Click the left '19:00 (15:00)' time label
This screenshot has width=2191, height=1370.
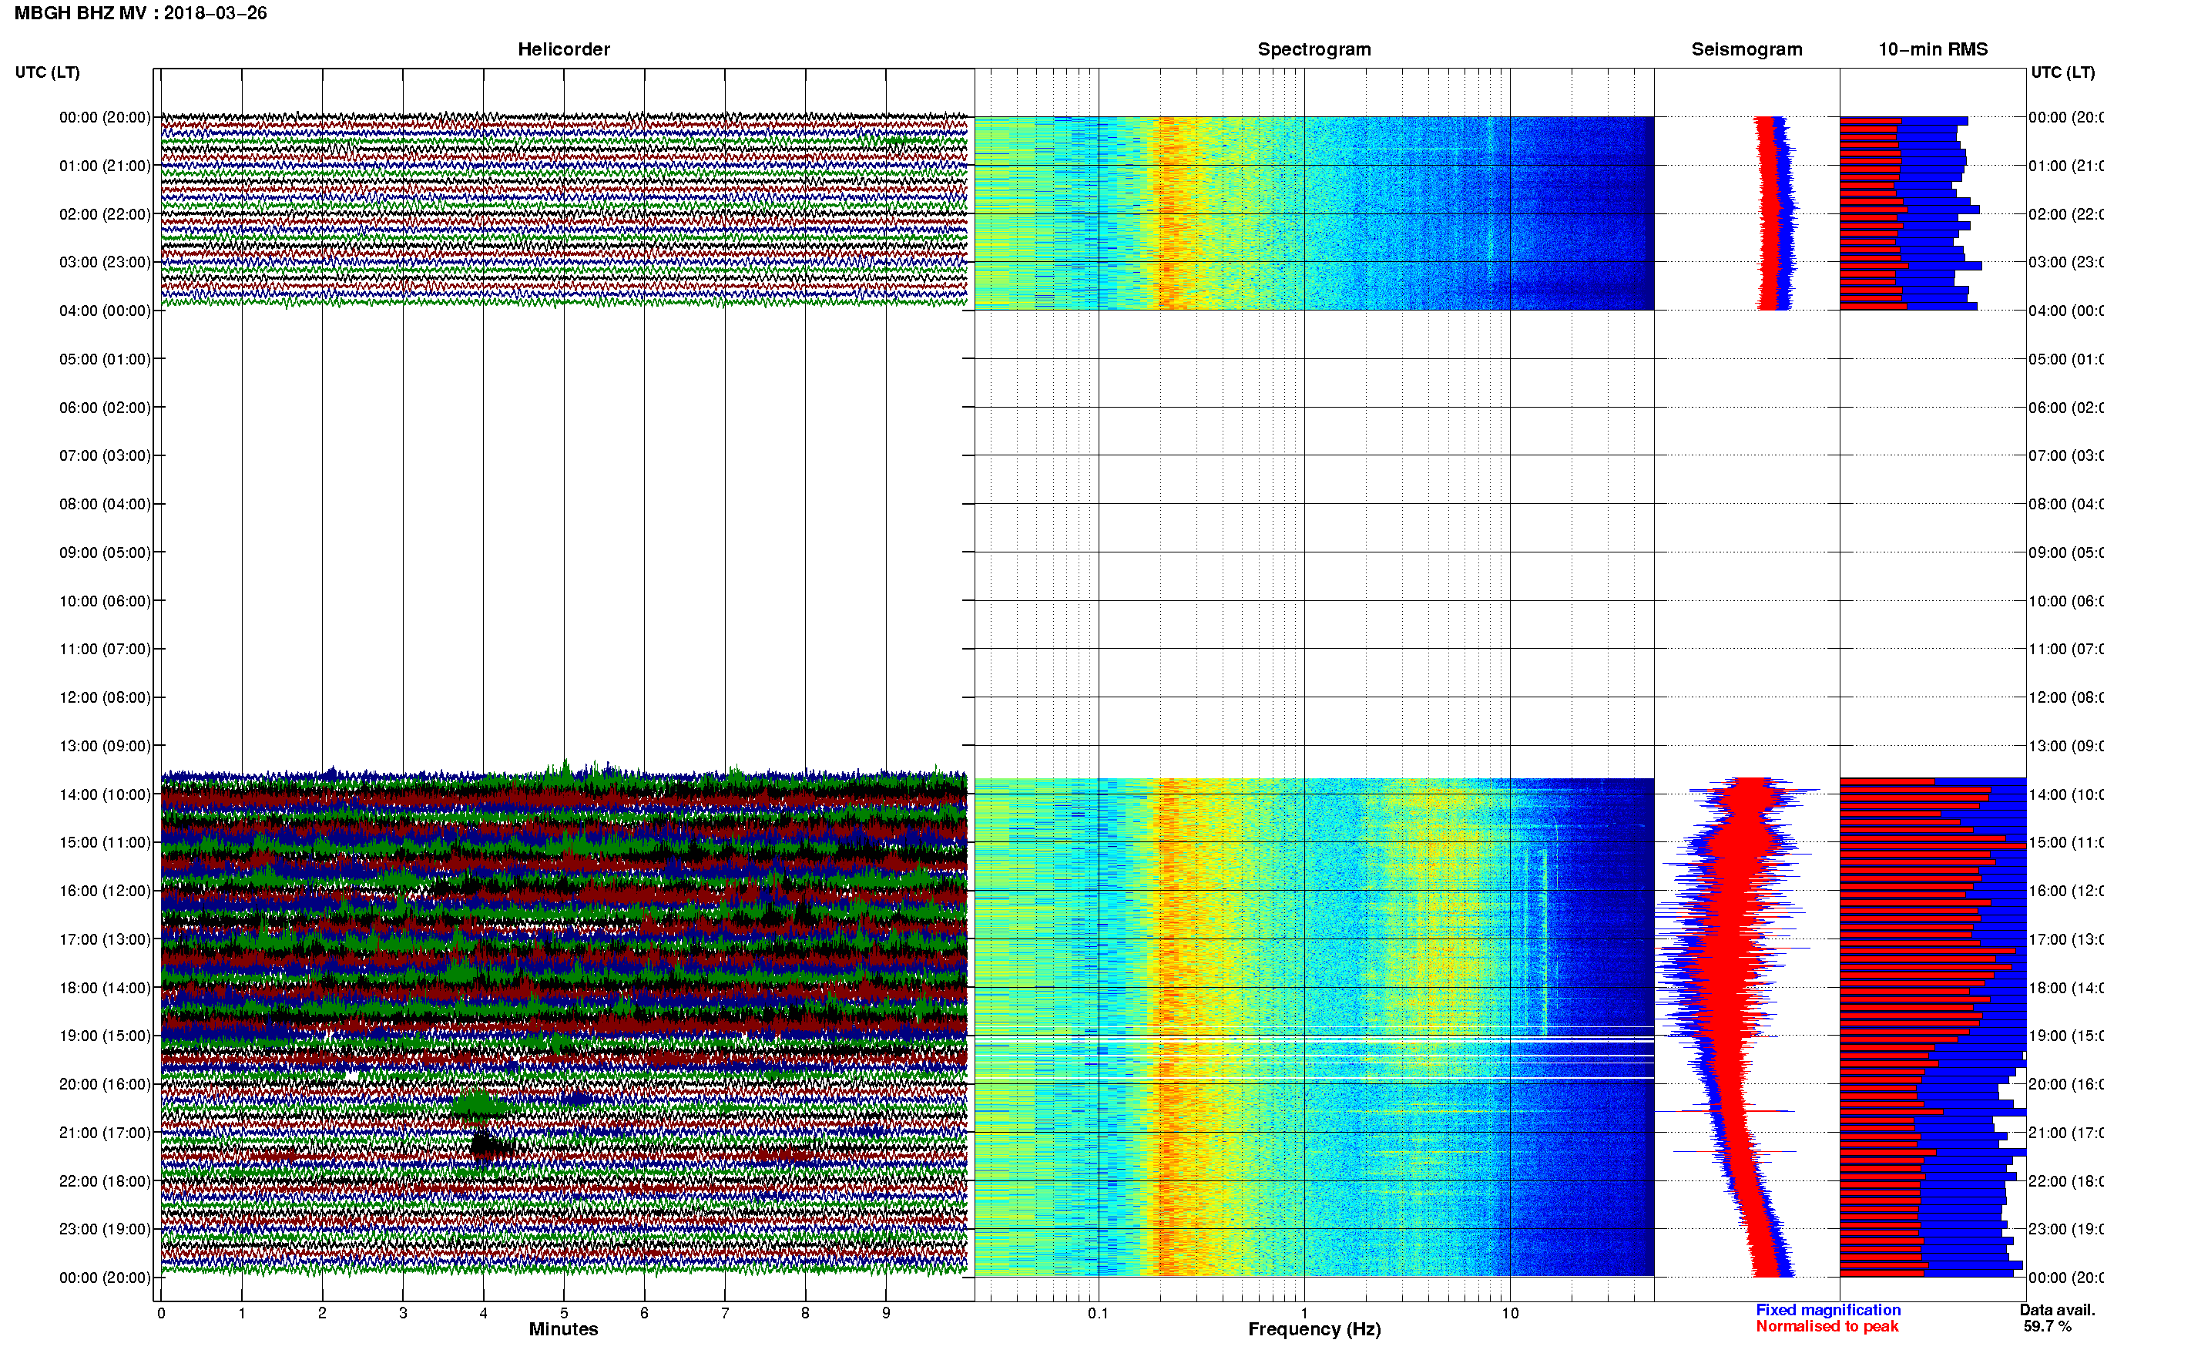pyautogui.click(x=105, y=1036)
